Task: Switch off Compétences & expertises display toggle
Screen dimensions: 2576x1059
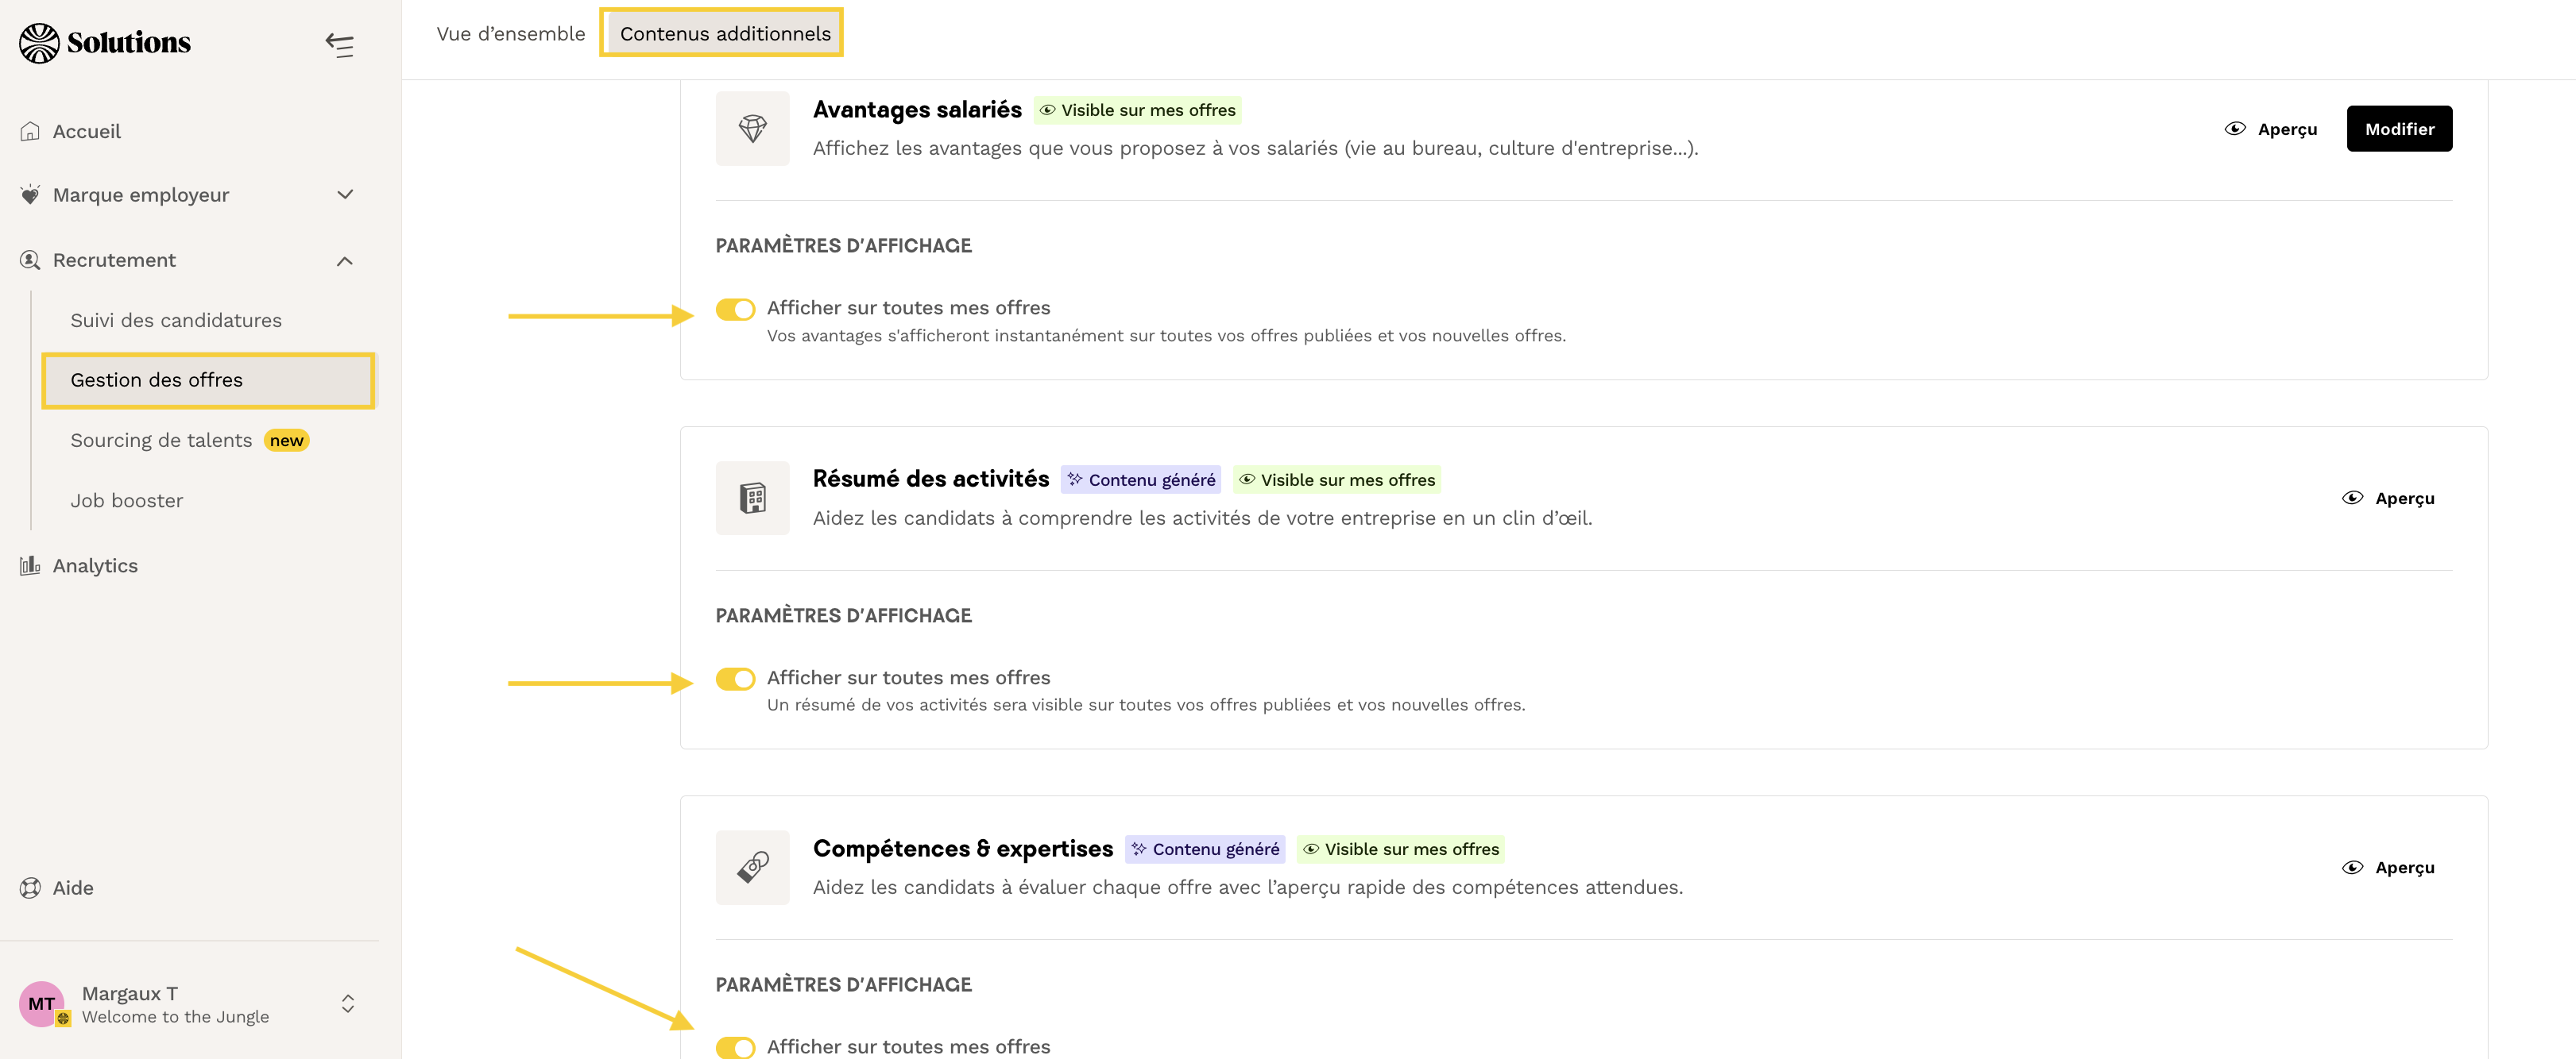Action: 735,1046
